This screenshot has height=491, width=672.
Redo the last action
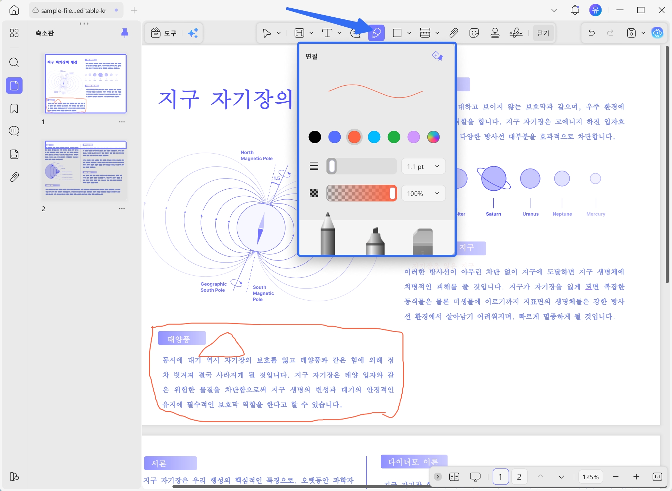[x=610, y=33]
